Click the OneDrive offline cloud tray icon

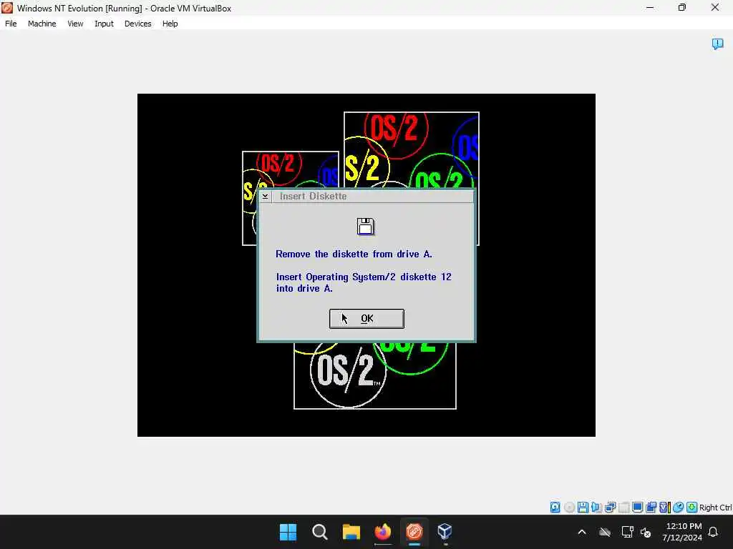click(x=605, y=532)
